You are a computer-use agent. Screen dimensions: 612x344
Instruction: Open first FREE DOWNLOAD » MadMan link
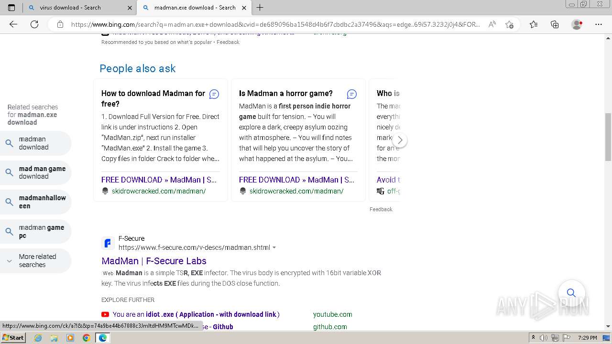(x=159, y=180)
